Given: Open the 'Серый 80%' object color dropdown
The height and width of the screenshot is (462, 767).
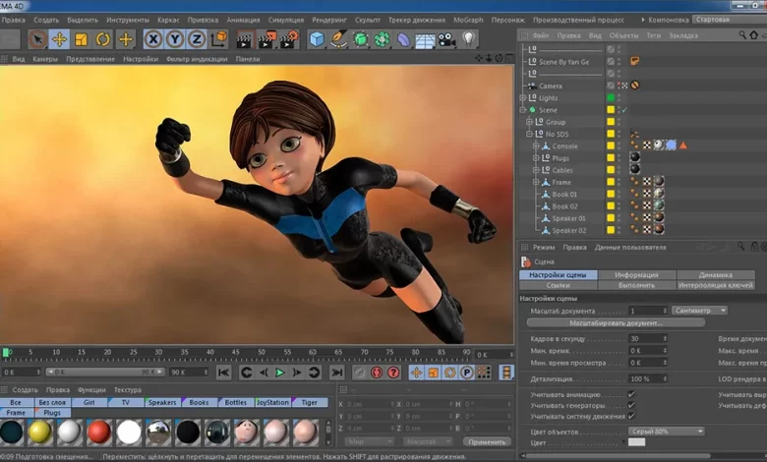Looking at the screenshot, I should coord(667,432).
